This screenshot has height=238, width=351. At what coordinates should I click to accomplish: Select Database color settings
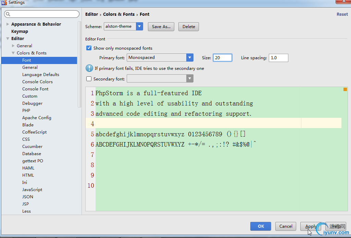point(32,154)
